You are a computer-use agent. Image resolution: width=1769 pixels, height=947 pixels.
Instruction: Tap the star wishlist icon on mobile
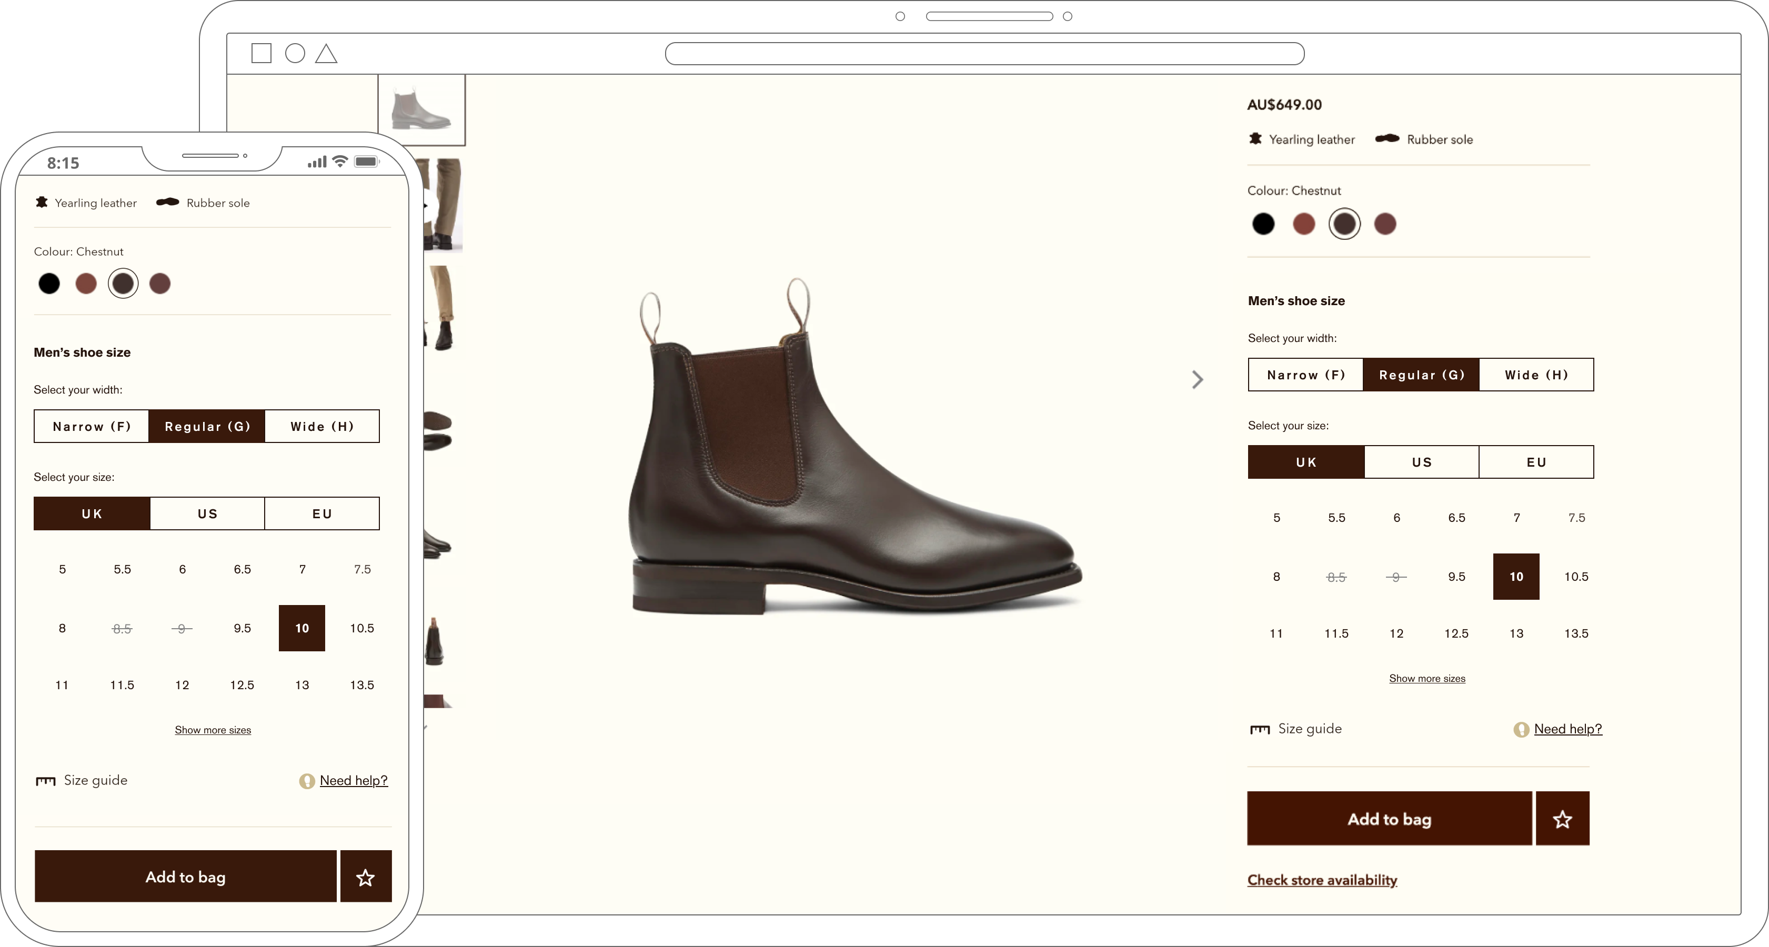pyautogui.click(x=365, y=877)
